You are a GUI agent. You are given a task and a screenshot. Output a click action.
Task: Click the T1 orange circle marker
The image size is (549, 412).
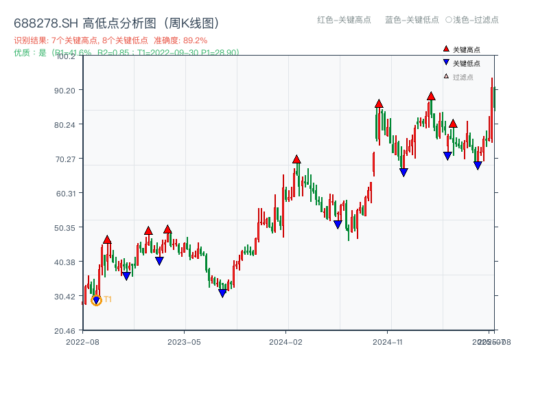(96, 300)
